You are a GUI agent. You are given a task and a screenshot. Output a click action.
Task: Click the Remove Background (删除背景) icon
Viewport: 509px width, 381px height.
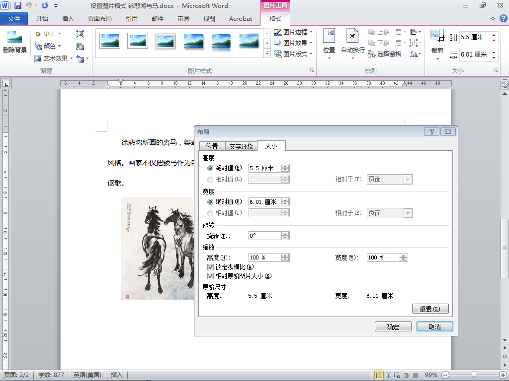pos(14,42)
